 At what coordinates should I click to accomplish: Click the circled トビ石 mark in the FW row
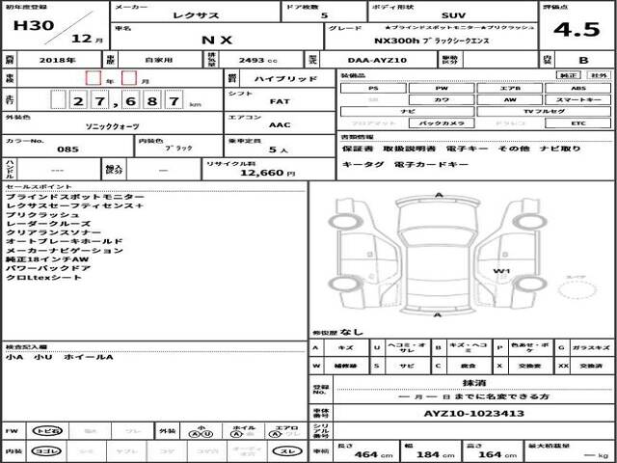tap(44, 431)
